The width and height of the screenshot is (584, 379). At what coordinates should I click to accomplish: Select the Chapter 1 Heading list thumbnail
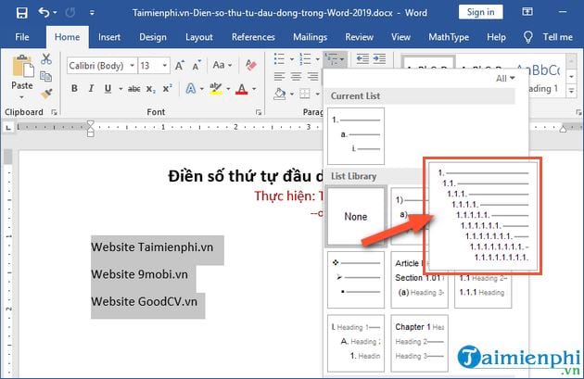pyautogui.click(x=419, y=343)
